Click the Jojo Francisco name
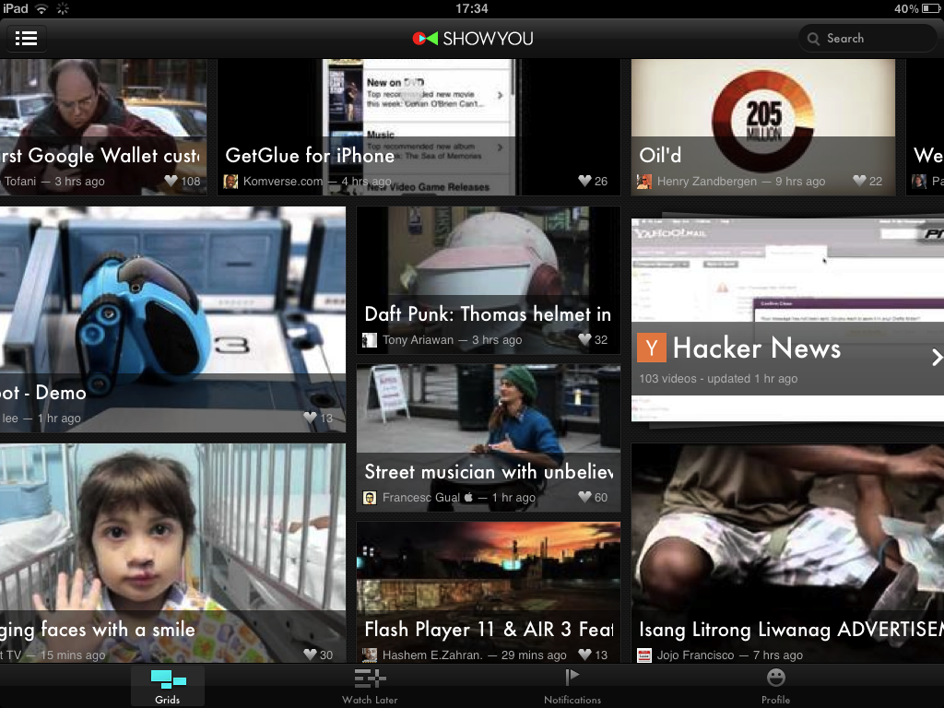Image resolution: width=944 pixels, height=708 pixels. [x=695, y=655]
